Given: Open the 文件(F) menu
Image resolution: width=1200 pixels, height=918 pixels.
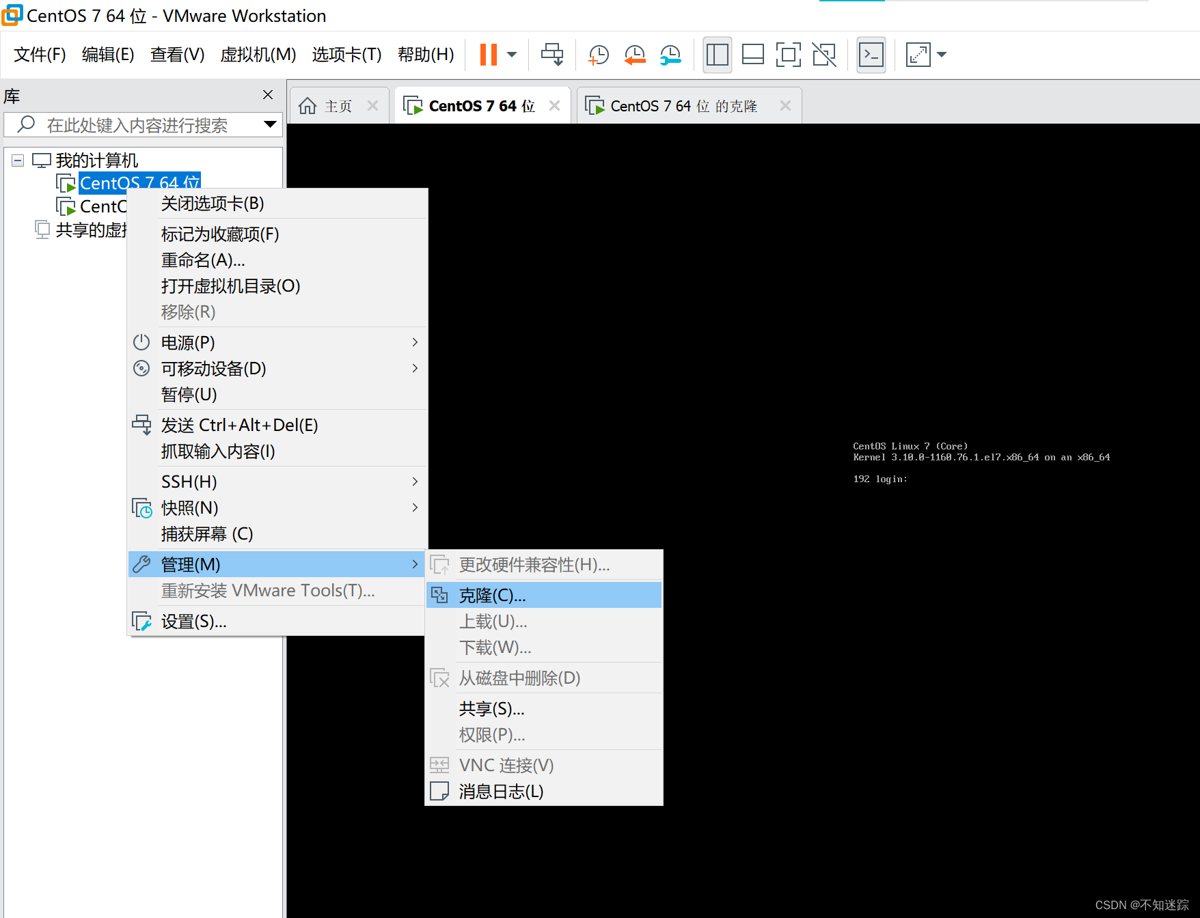Looking at the screenshot, I should tap(40, 55).
